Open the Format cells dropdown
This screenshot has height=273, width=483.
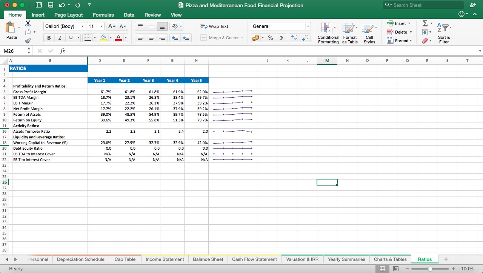click(x=399, y=41)
